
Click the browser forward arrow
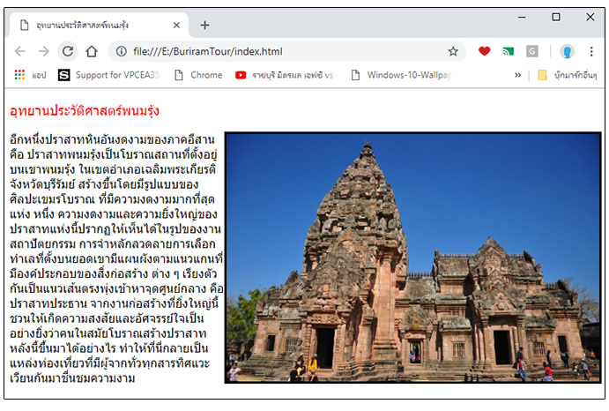(x=43, y=51)
